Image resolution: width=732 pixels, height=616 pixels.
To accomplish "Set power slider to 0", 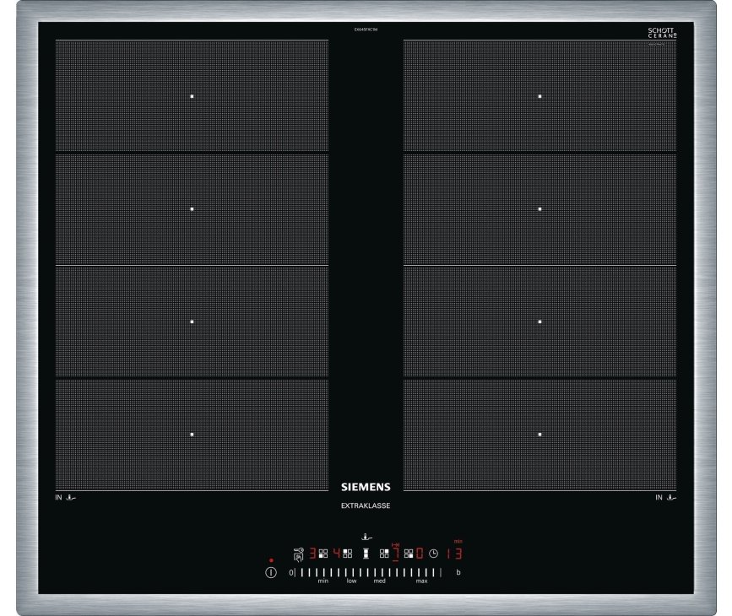I will tap(291, 572).
